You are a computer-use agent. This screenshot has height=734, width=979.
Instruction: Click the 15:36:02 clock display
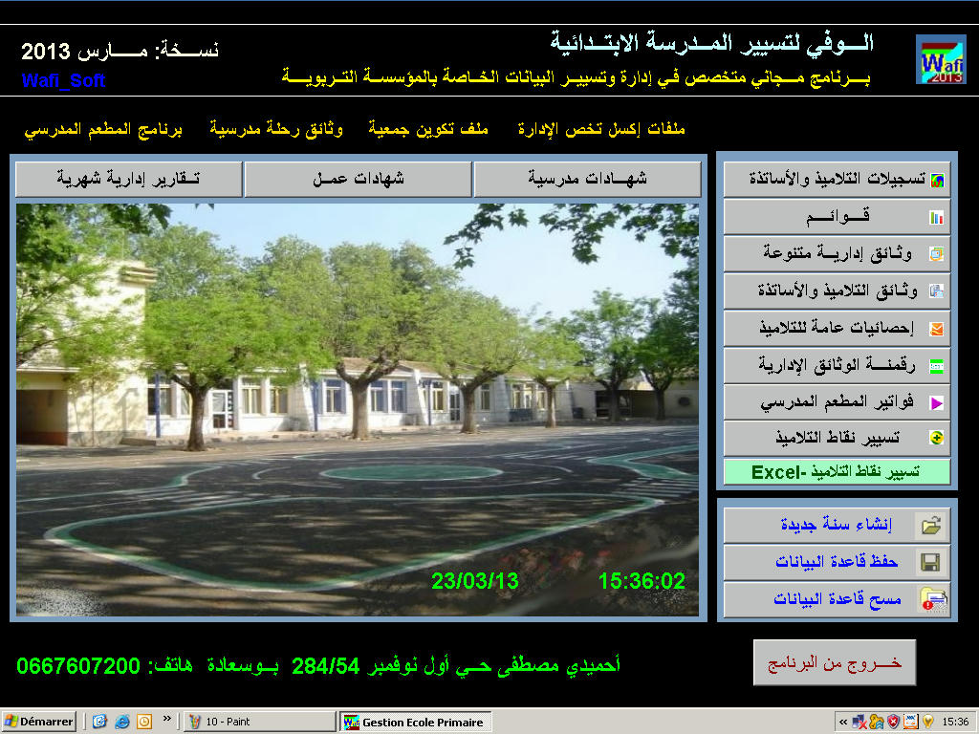[x=642, y=581]
